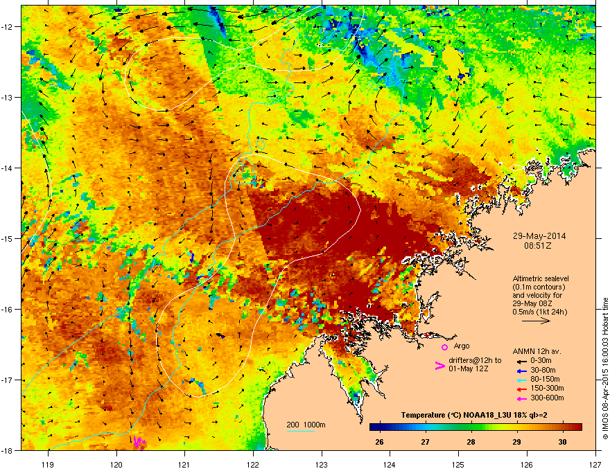Viewport: 610px width, 471px height.
Task: Click the longitude axis label 120
Action: (116, 464)
